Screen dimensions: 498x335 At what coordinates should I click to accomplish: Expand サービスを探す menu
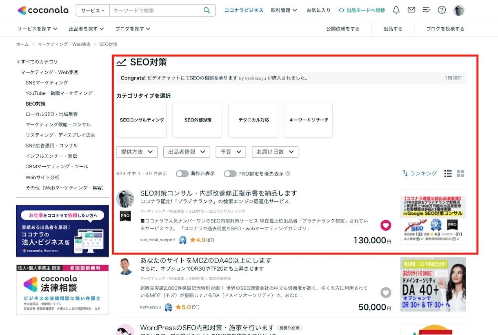tap(38, 29)
